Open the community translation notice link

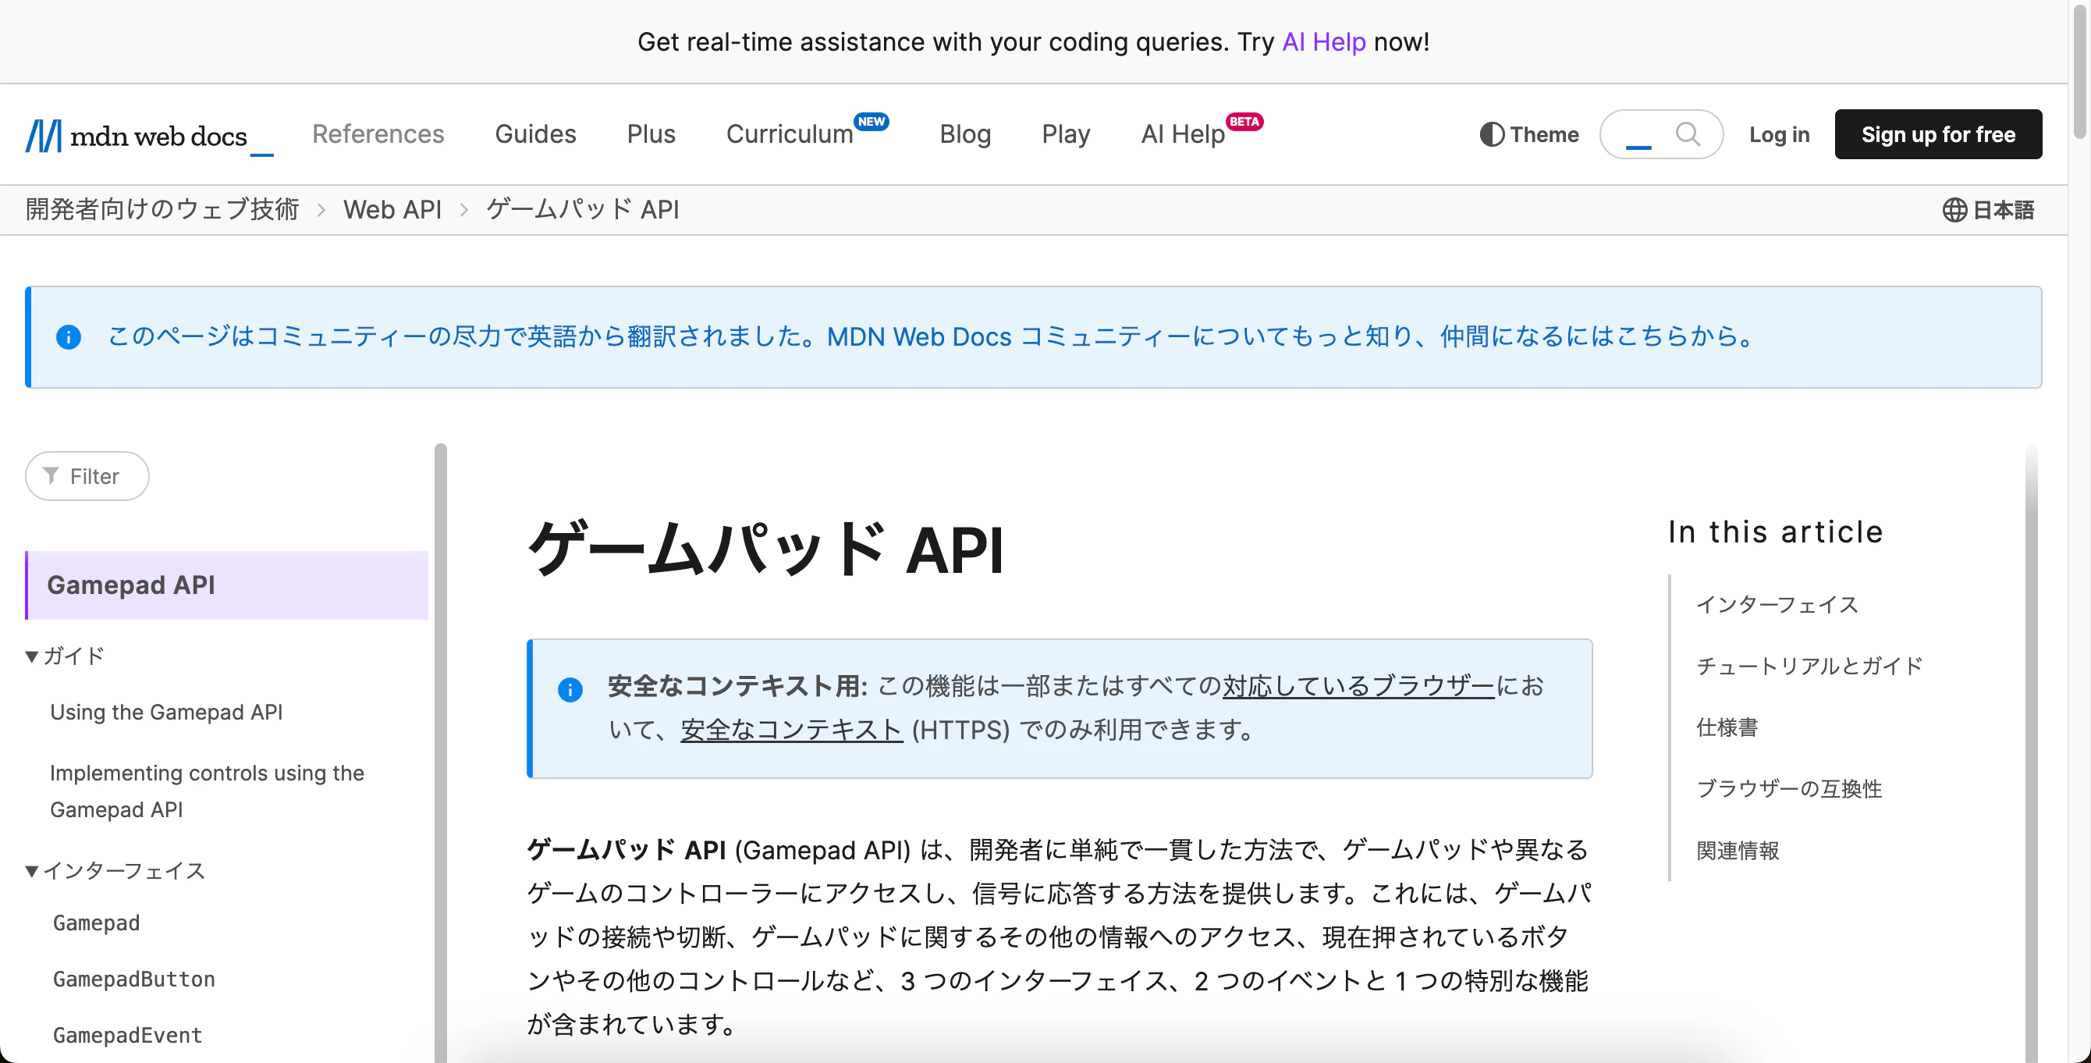point(932,337)
